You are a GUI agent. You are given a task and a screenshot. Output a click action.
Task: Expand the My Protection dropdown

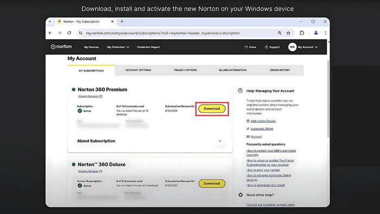coord(118,47)
